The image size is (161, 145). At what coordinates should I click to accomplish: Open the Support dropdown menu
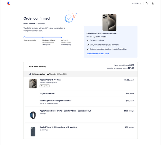click(137, 3)
